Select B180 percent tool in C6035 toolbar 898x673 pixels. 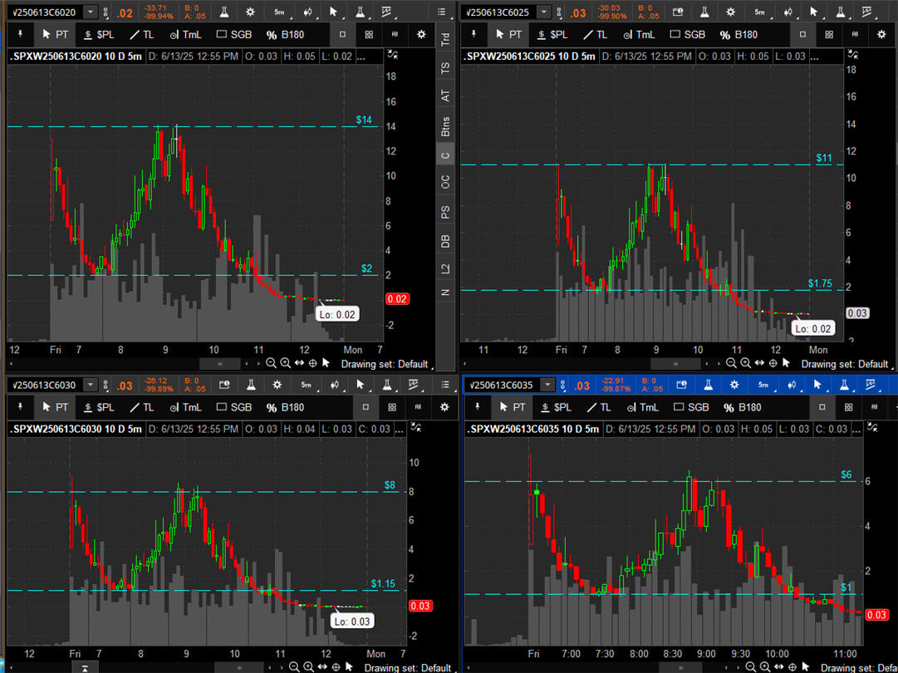[x=731, y=407]
